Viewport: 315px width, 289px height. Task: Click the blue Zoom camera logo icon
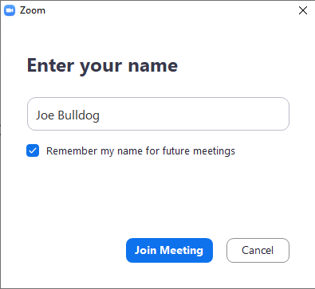click(10, 10)
